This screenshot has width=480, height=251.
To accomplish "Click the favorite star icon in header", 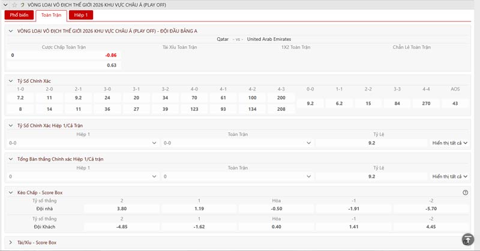I will [x=14, y=5].
